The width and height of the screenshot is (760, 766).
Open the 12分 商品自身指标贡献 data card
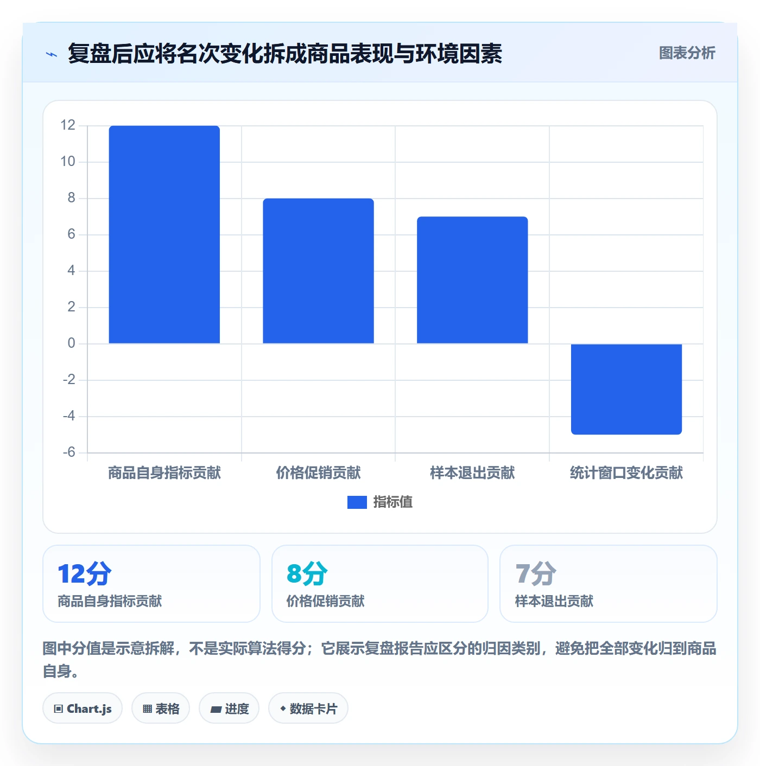tap(151, 584)
